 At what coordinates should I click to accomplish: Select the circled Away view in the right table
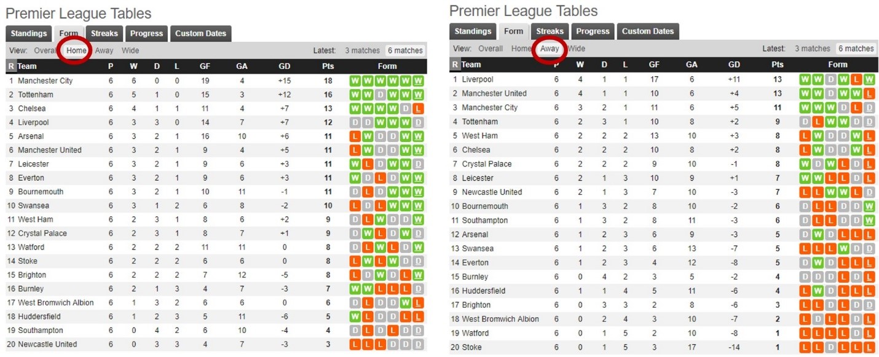(x=550, y=49)
